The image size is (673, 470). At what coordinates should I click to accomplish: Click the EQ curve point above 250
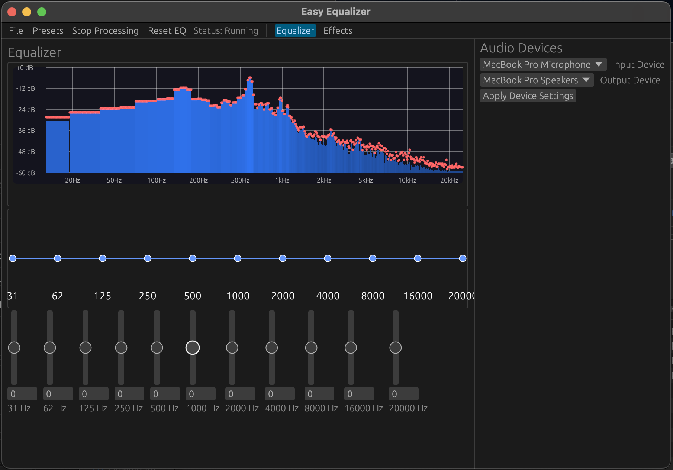[x=148, y=258]
